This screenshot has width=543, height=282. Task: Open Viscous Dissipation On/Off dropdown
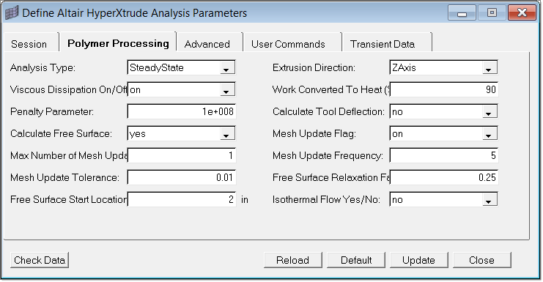182,89
